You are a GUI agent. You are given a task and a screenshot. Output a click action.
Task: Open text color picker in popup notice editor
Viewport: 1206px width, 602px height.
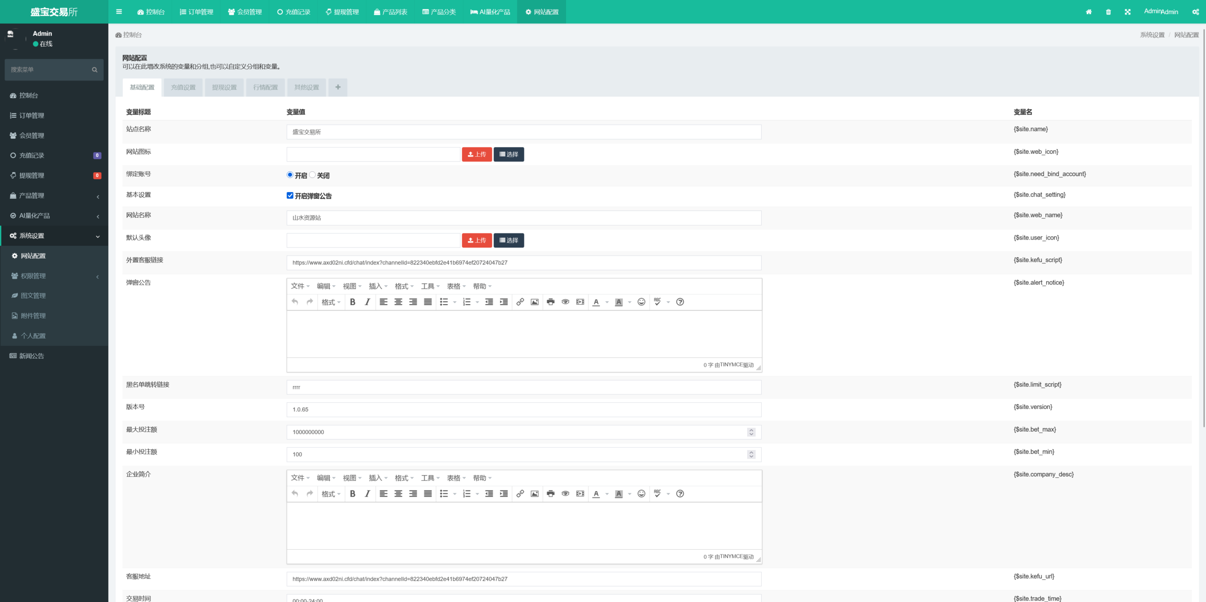607,302
